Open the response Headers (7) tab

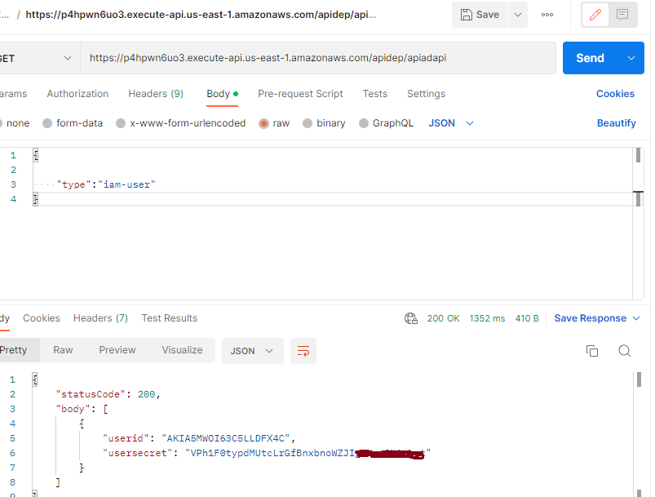[100, 318]
